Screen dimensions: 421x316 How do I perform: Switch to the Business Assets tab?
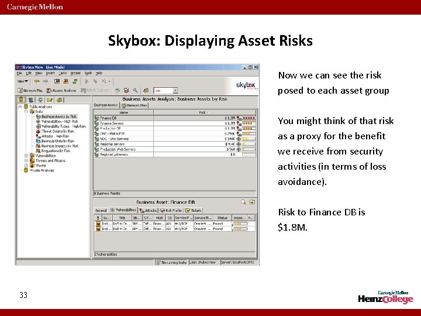coord(106,105)
